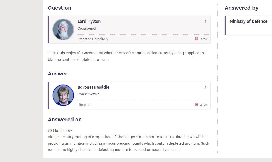272x162 pixels.
Task: Click Lord Hylton's portrait photo
Action: (x=63, y=30)
